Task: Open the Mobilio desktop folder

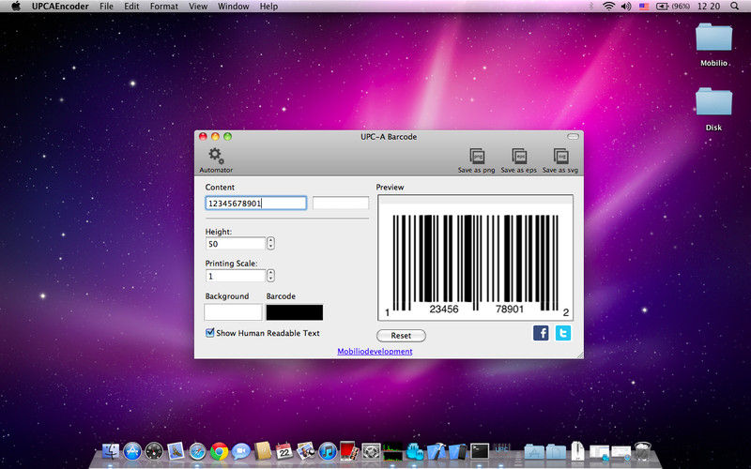Action: tap(713, 44)
